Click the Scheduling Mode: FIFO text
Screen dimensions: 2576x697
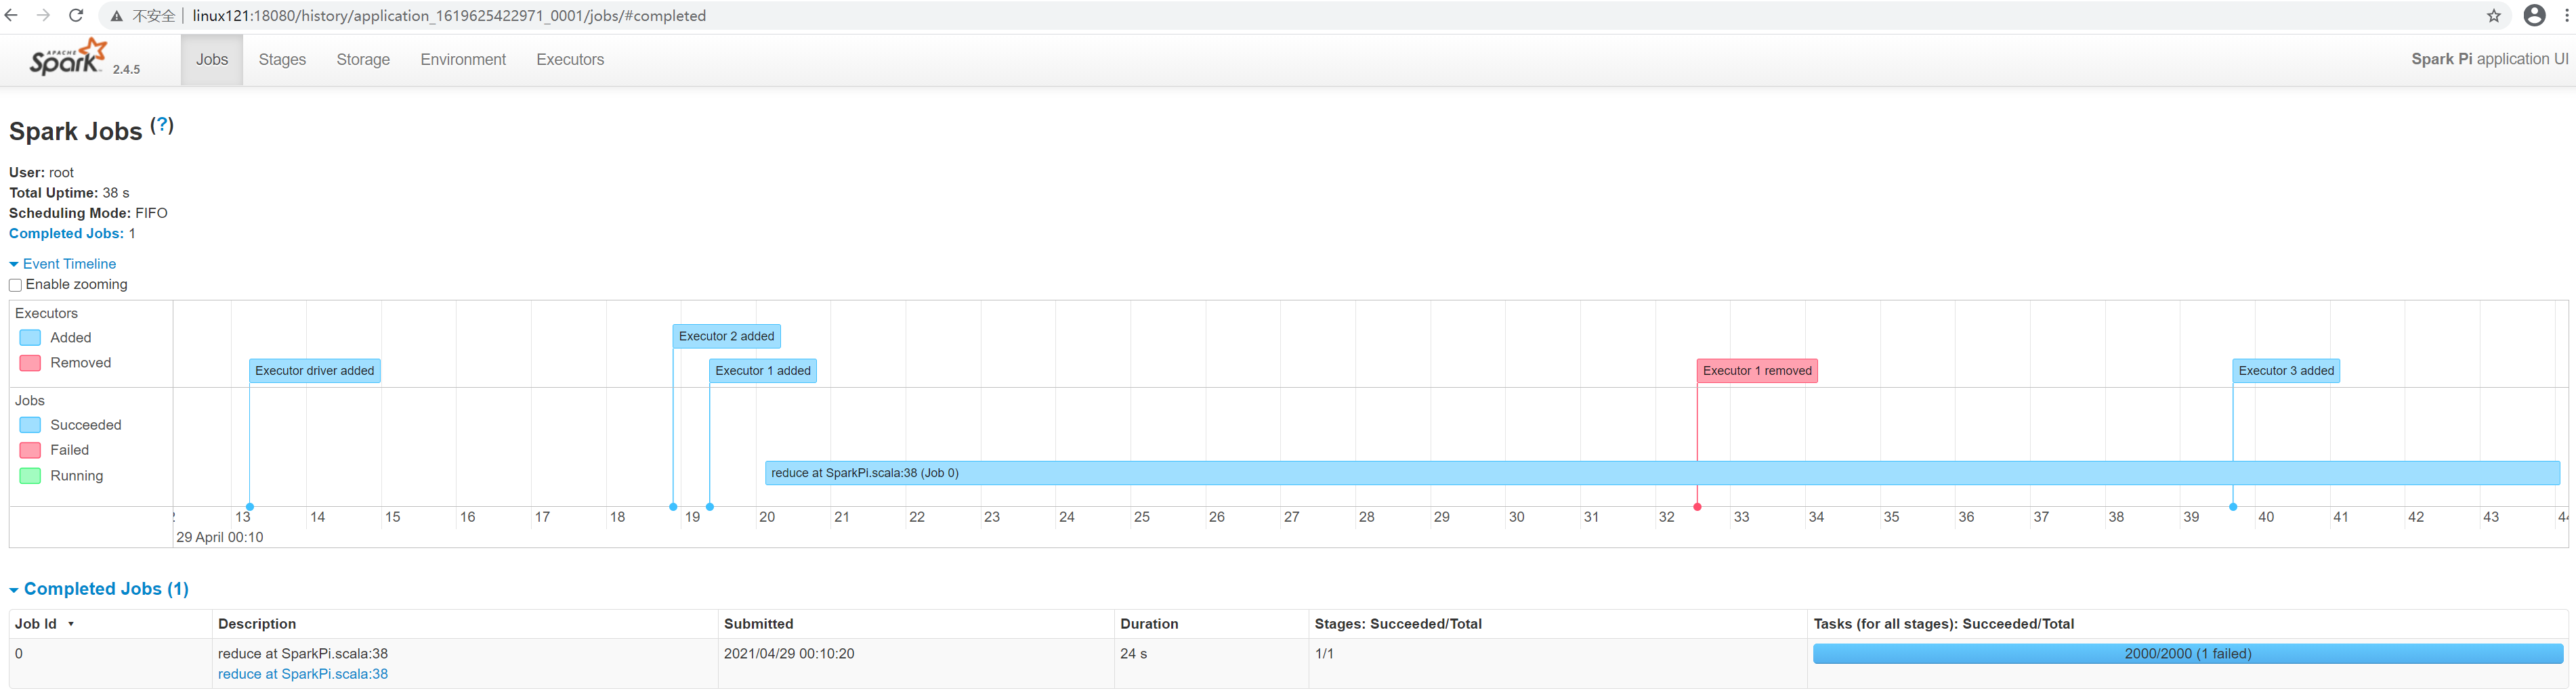point(88,214)
